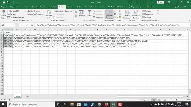191x107 pixels.
Task: Click the Avançado filter option
Action: click(x=98, y=17)
